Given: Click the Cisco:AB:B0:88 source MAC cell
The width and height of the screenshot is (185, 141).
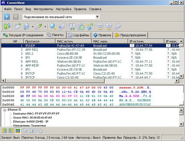Looking at the screenshot, I should pos(68,54).
